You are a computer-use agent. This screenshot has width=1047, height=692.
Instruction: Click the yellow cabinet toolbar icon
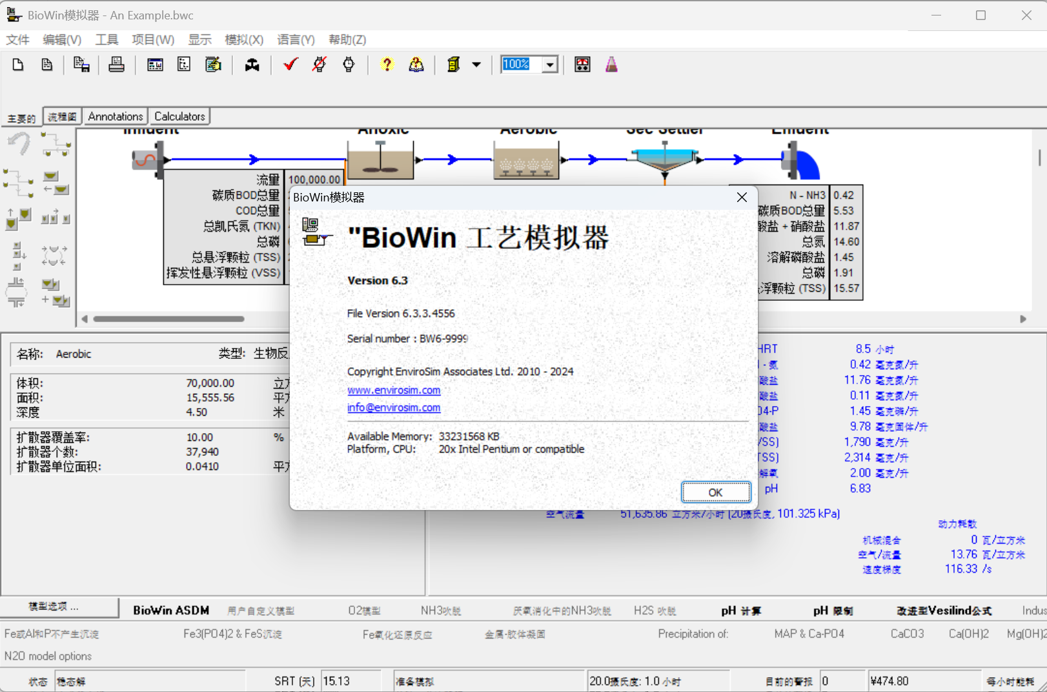tap(454, 65)
